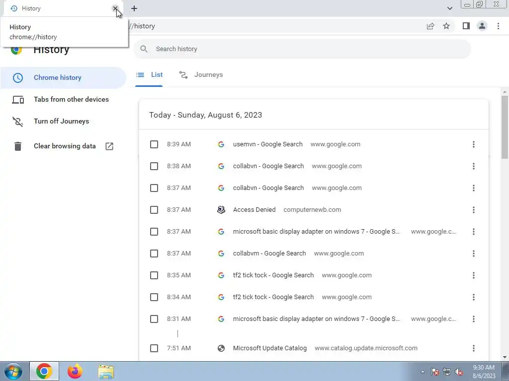This screenshot has height=381, width=509.
Task: Open the usemvn - Google Search link
Action: click(268, 144)
